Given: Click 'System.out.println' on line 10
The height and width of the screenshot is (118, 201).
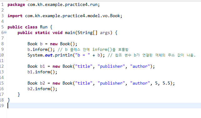Looking at the screenshot, I should (x=50, y=55).
